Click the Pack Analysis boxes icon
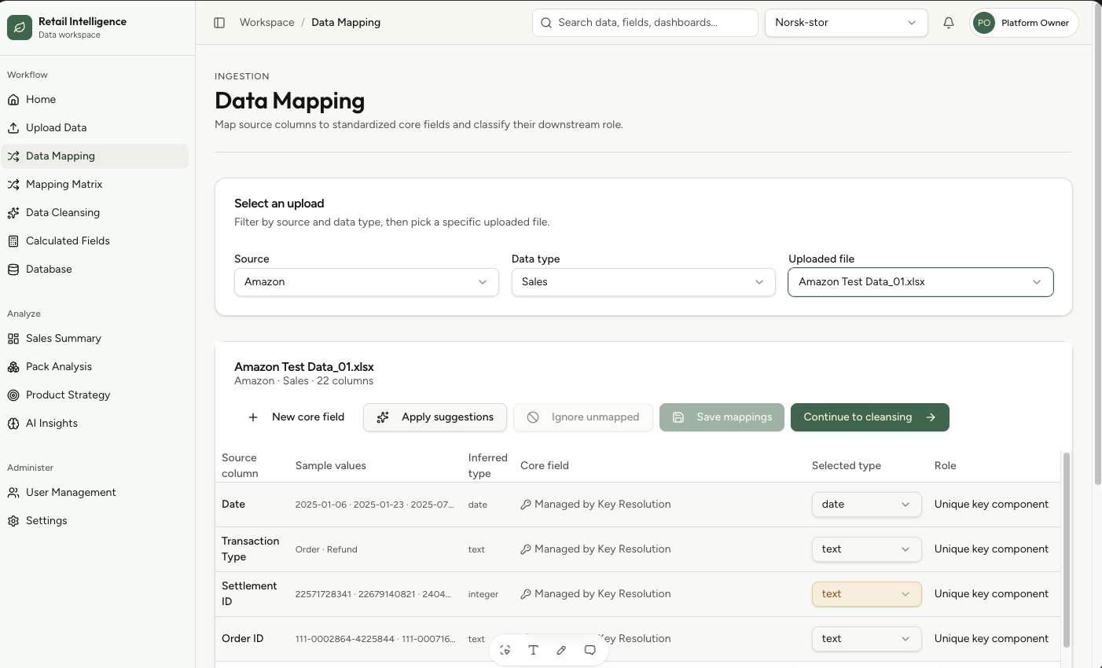This screenshot has height=668, width=1102. point(13,367)
